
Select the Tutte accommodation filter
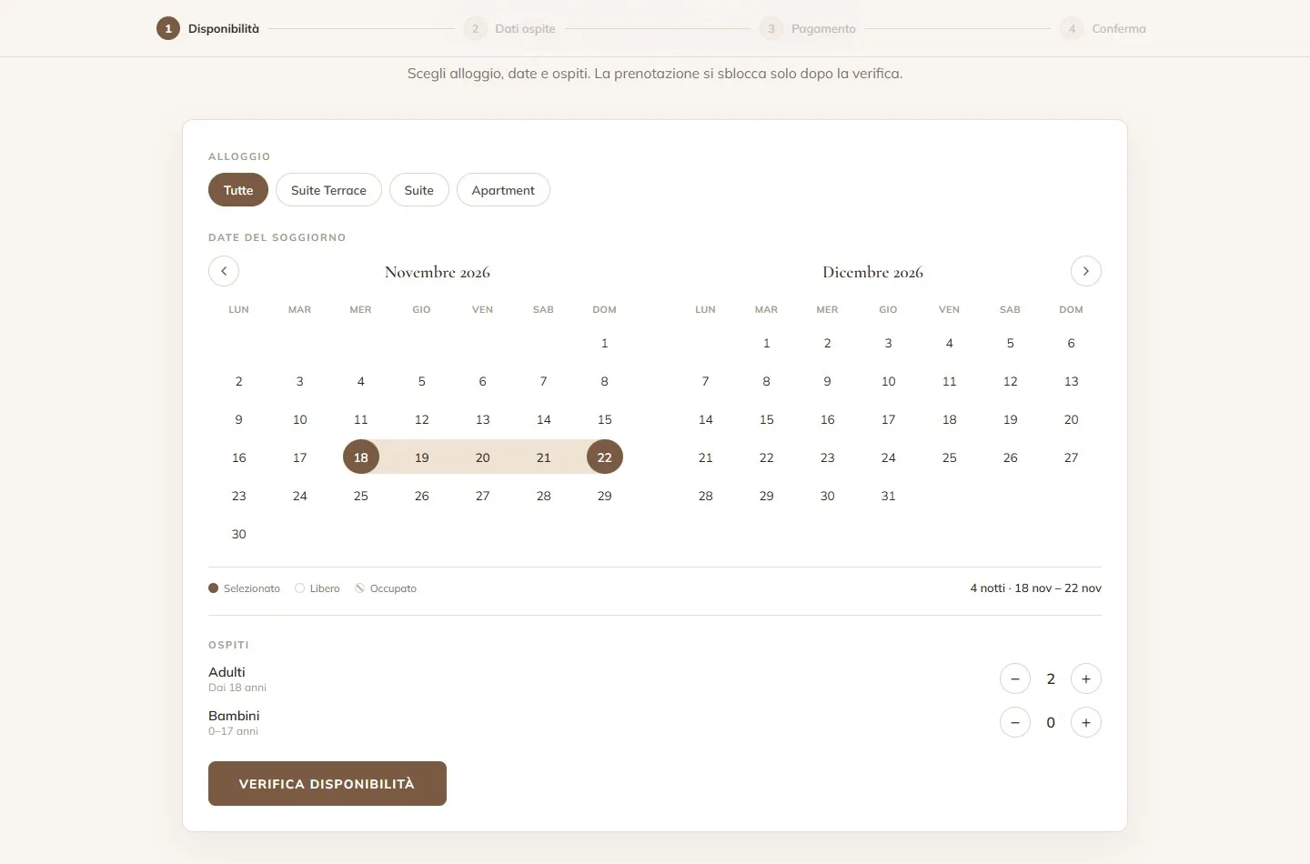pyautogui.click(x=238, y=190)
